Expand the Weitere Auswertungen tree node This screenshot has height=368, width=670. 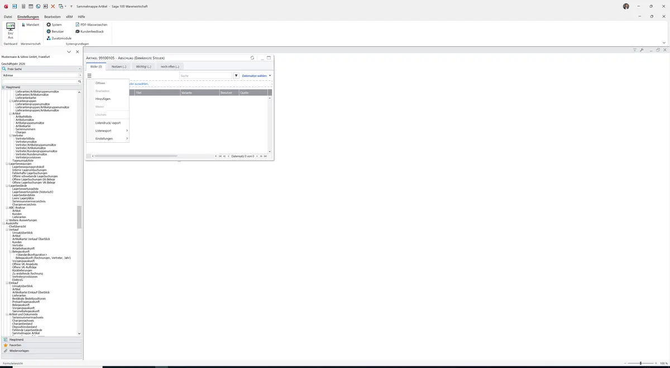tap(7, 220)
